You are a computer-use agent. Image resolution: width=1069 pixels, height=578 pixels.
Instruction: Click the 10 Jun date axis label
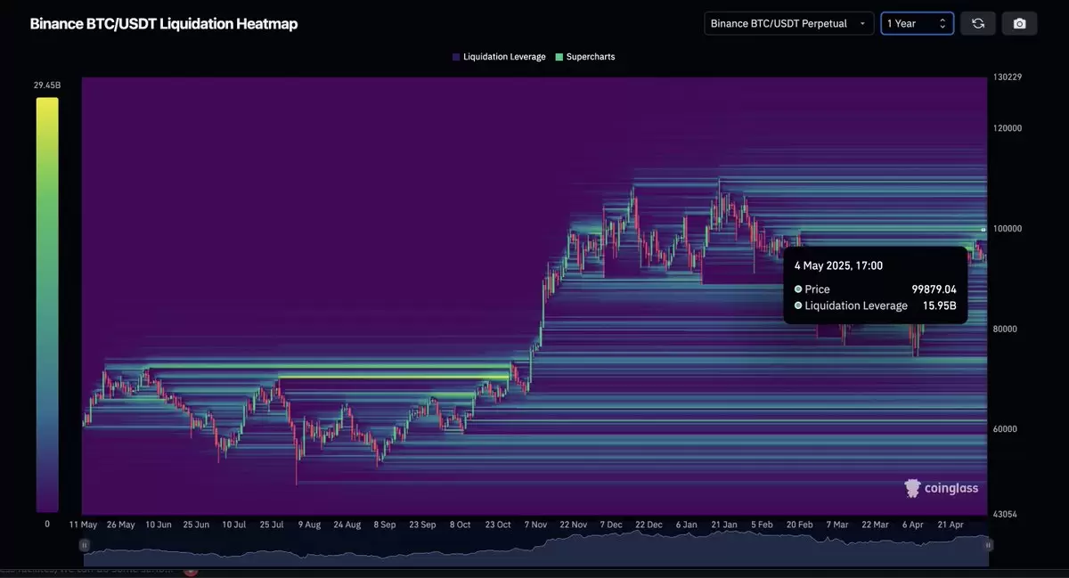[x=159, y=525]
